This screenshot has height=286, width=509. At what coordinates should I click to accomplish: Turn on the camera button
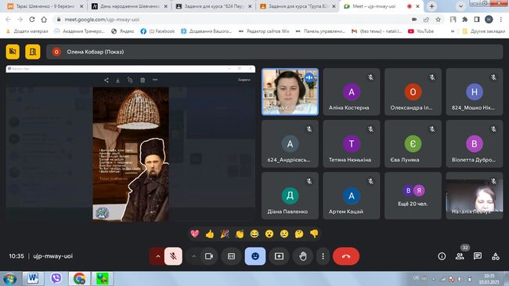coord(209,256)
